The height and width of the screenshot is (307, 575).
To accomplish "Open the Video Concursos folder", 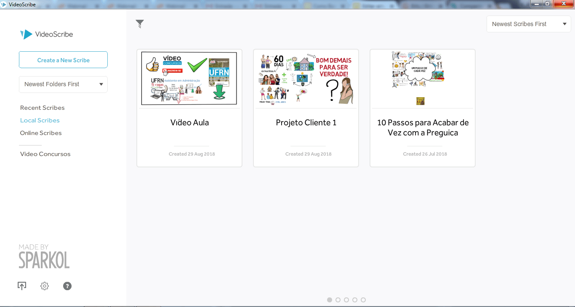I will [x=45, y=154].
